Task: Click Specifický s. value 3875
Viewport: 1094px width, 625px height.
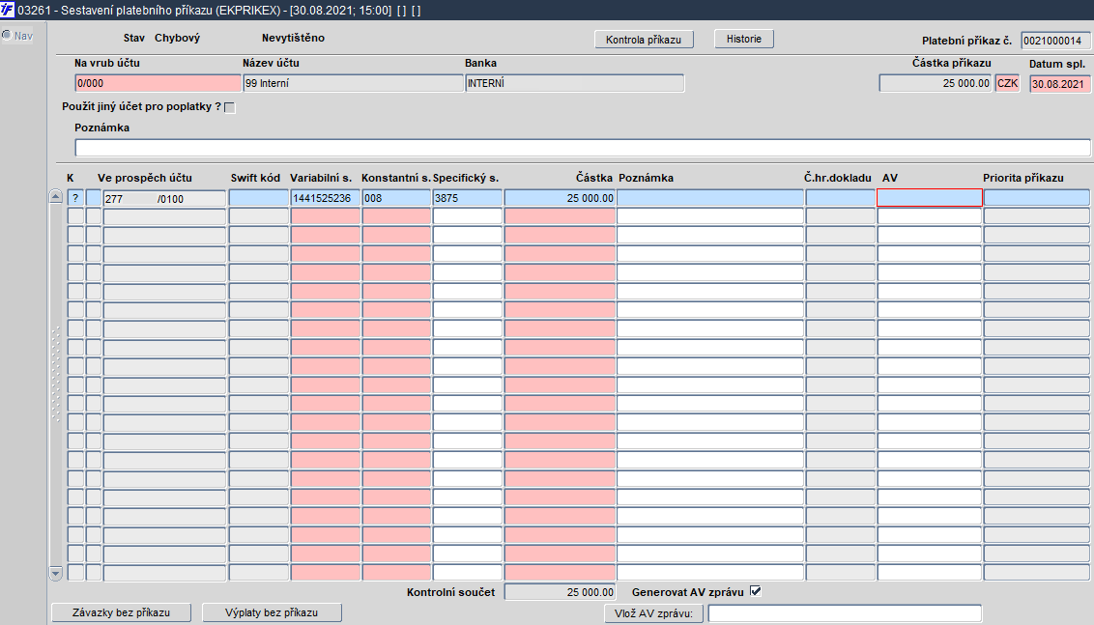Action: click(x=468, y=198)
